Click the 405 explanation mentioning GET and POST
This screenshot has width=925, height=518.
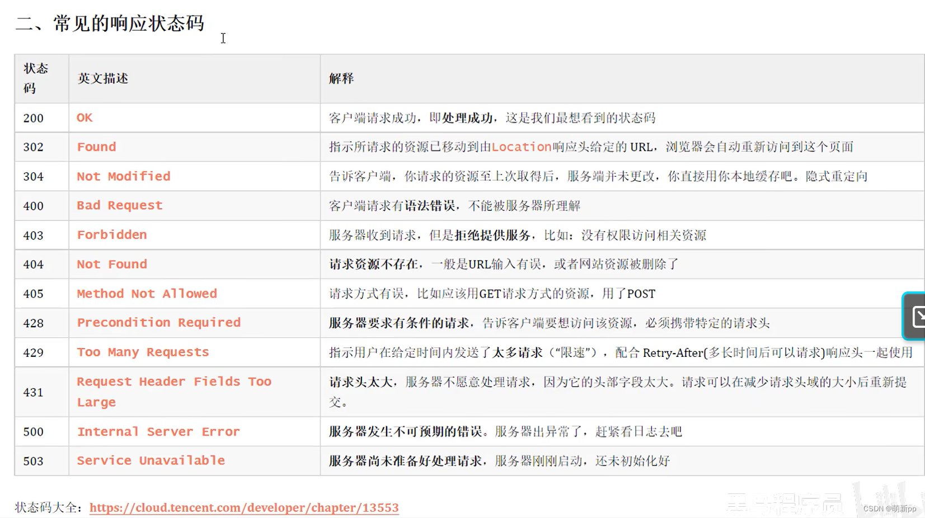tap(492, 294)
